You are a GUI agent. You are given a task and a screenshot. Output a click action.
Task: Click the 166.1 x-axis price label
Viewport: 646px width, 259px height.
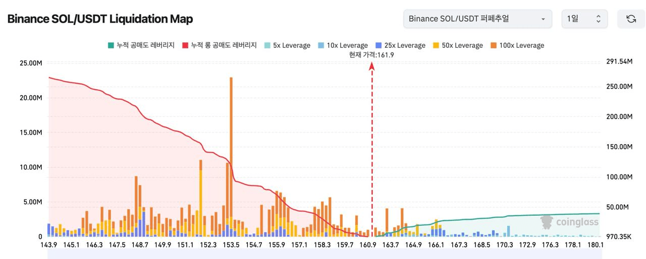[x=436, y=245]
